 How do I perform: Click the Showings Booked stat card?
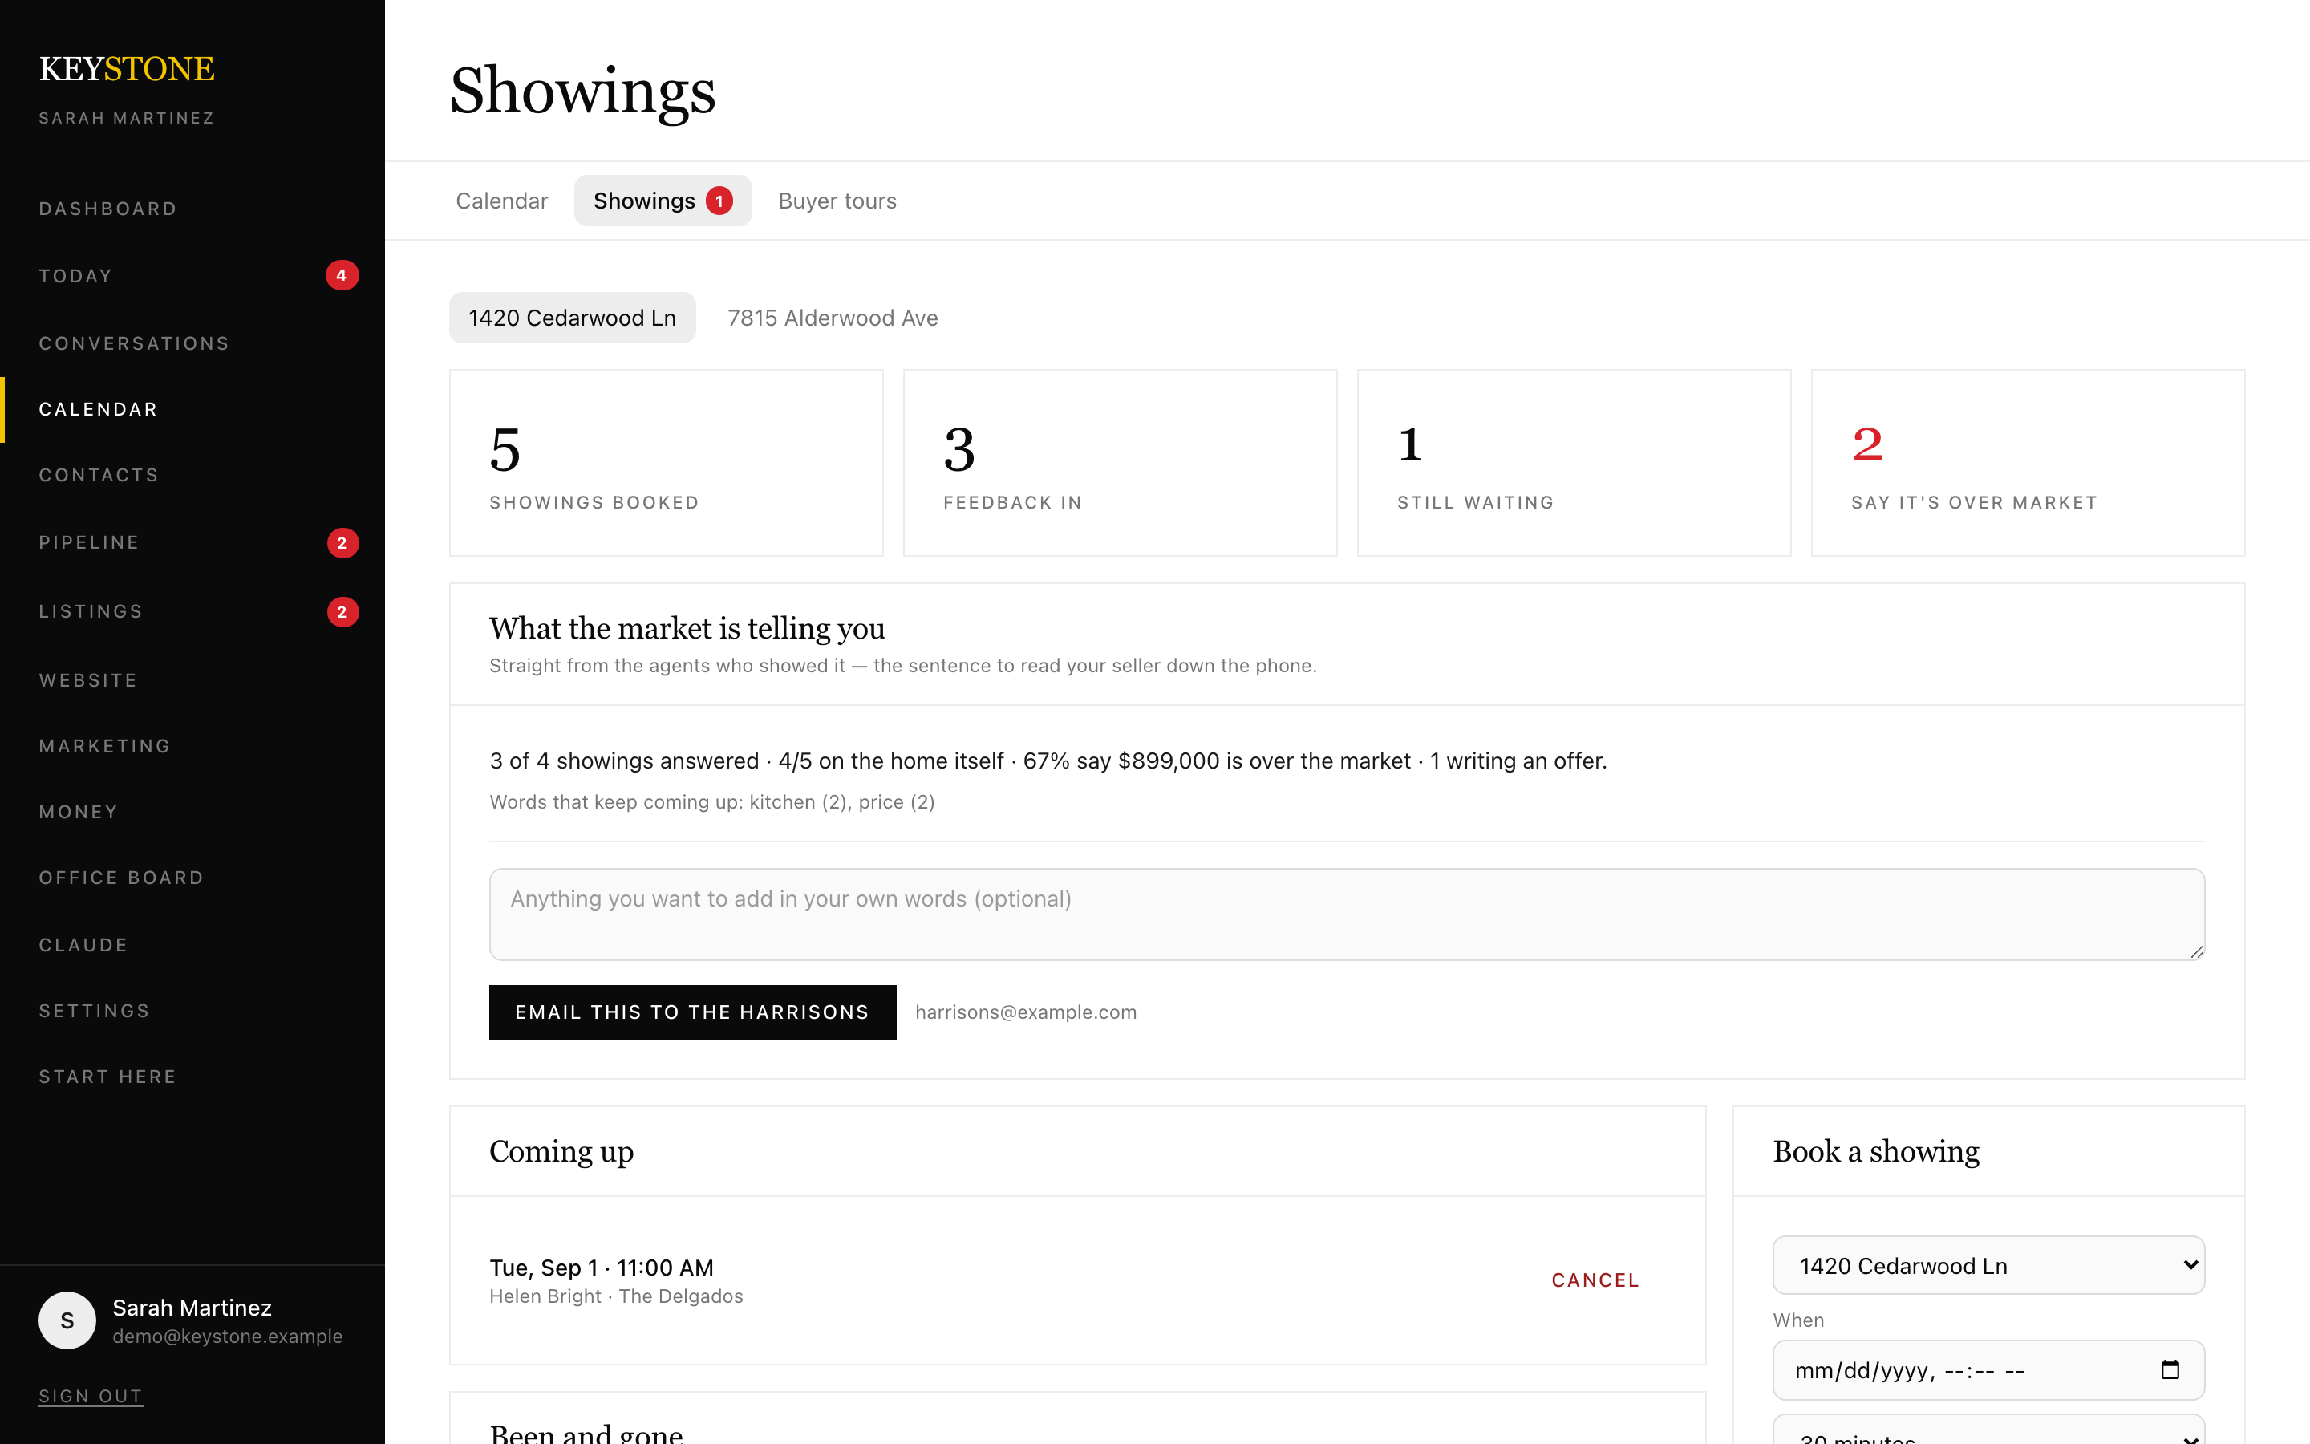click(x=667, y=463)
